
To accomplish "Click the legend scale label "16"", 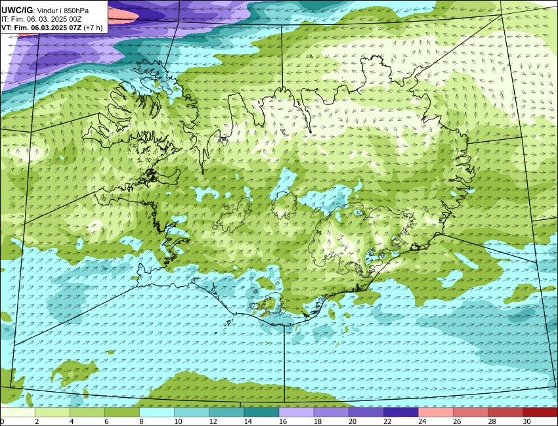I will tap(283, 421).
